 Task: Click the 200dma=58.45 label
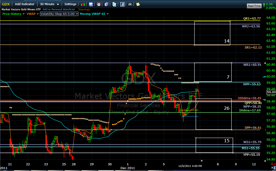point(249,98)
